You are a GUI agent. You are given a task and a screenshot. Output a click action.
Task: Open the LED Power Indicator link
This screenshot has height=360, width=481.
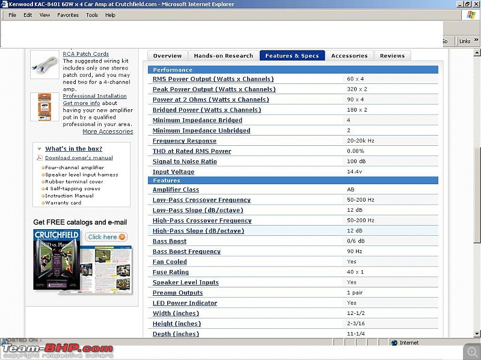[185, 303]
